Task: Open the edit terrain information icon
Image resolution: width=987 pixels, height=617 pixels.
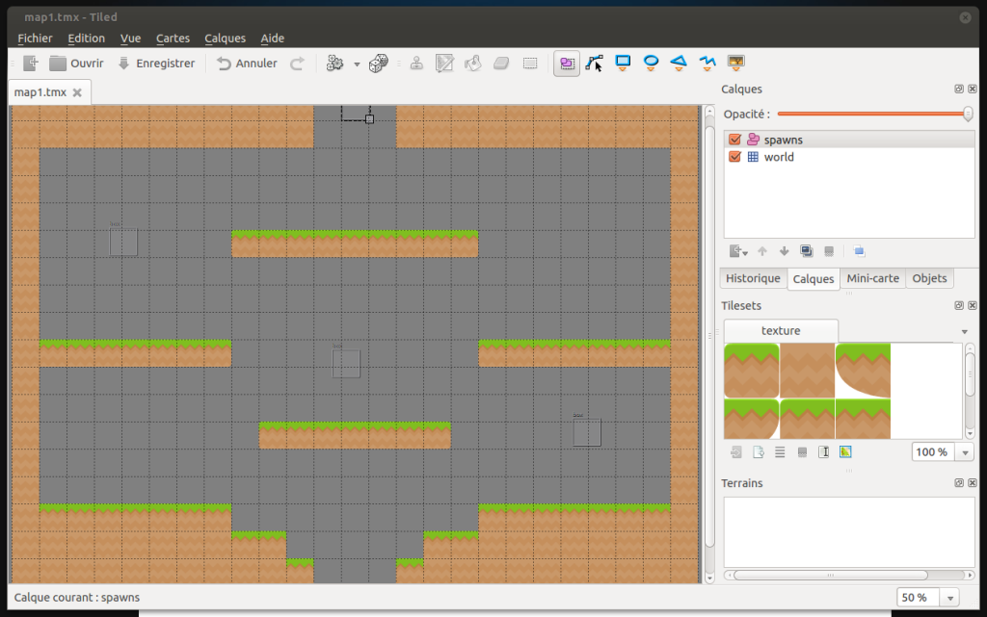Action: pyautogui.click(x=845, y=452)
